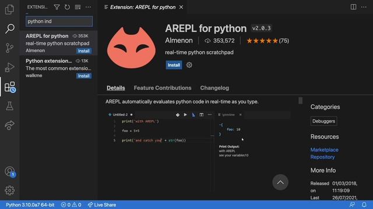Open the Manage gear in activity bar
Image resolution: width=373 pixels, height=209 pixels.
(9, 190)
